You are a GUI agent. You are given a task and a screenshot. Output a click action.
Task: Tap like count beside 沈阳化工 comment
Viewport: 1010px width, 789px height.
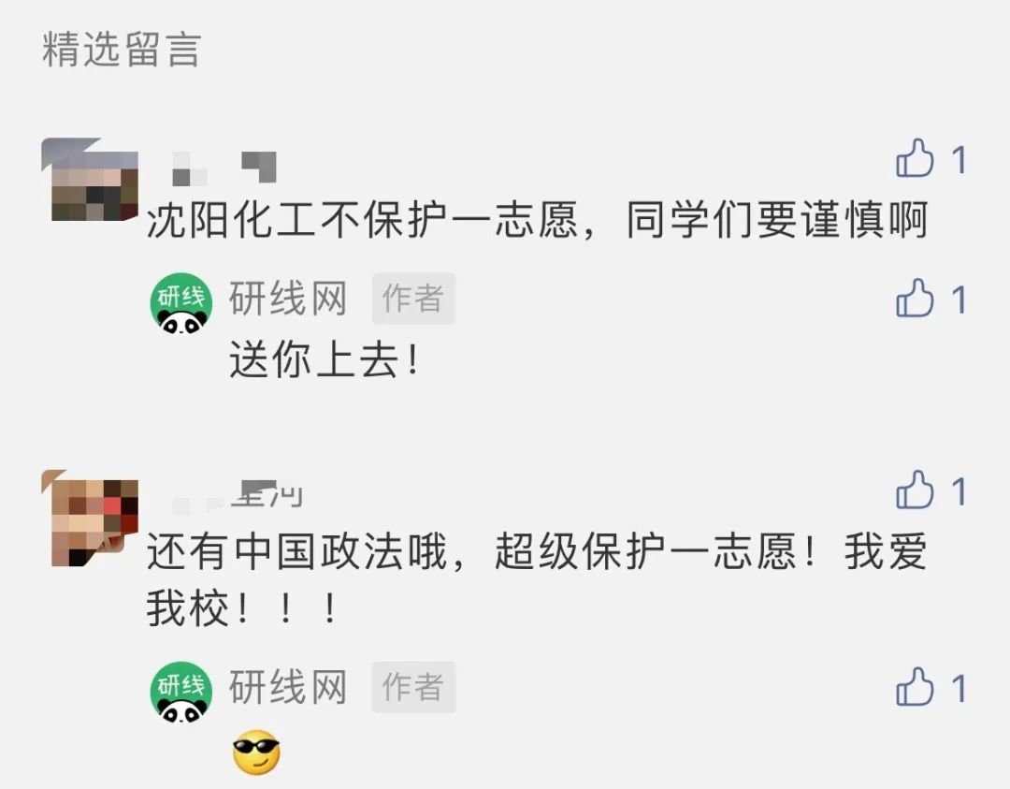pyautogui.click(x=959, y=160)
